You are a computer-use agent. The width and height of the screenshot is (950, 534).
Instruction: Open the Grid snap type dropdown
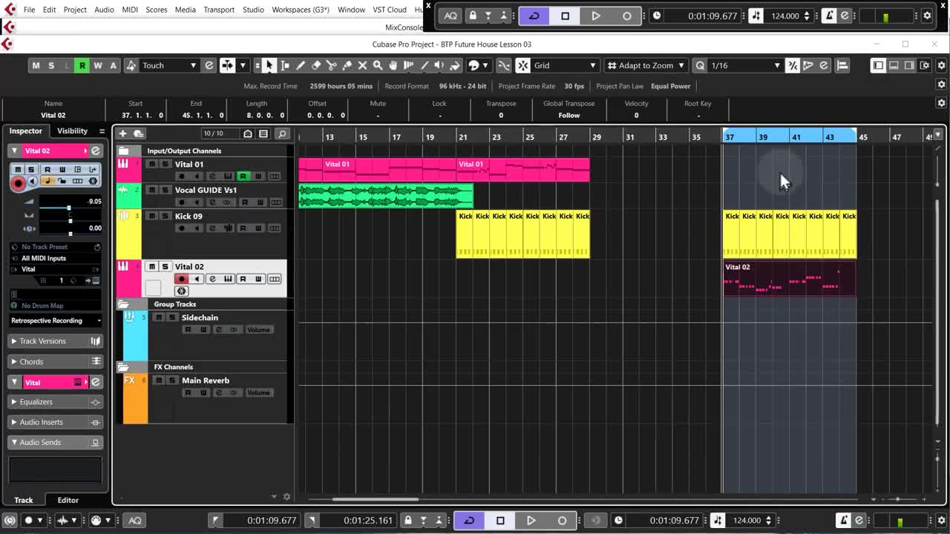pyautogui.click(x=565, y=65)
